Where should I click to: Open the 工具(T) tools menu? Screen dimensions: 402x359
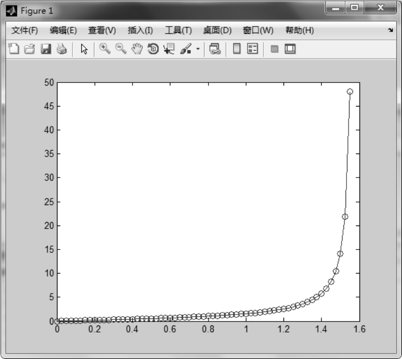[x=178, y=30]
